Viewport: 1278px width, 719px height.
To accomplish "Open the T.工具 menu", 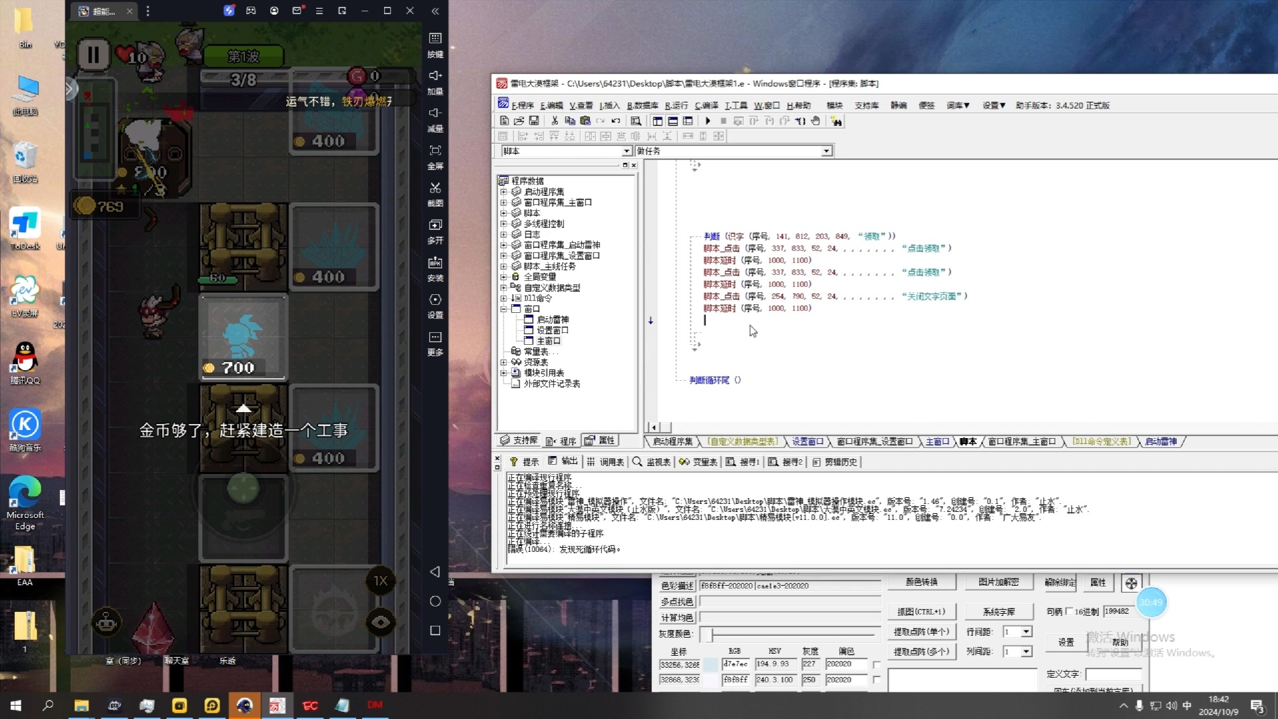I will pos(736,105).
